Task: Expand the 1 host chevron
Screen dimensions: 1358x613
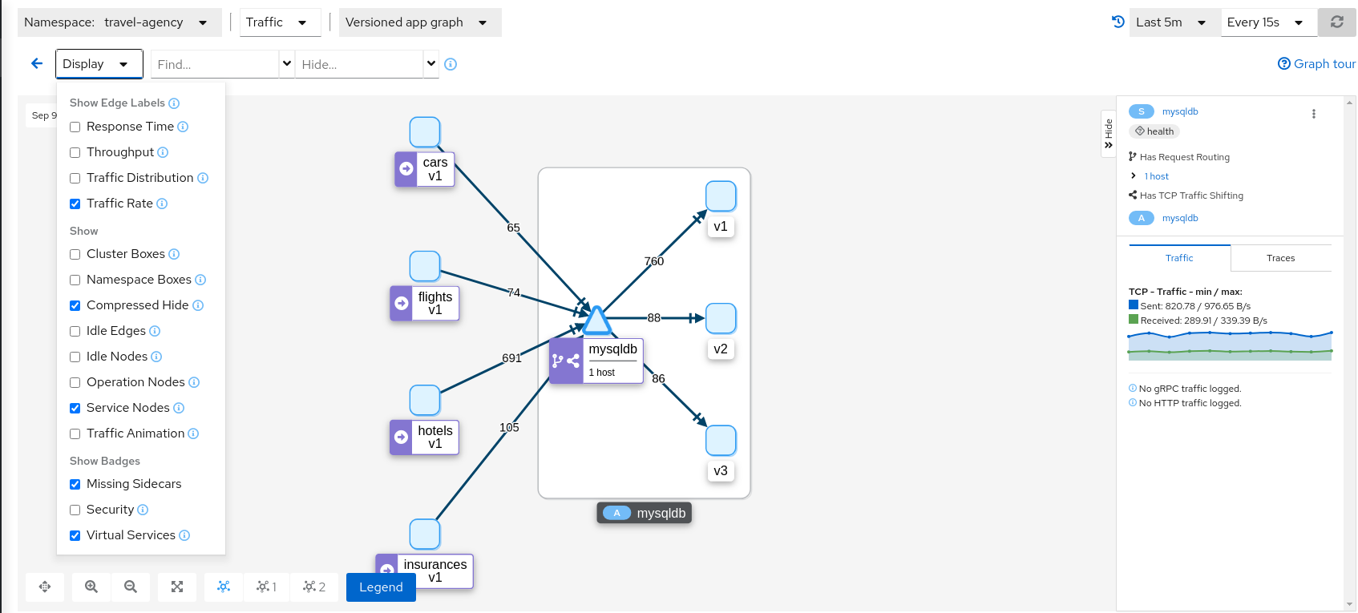Action: click(x=1133, y=176)
